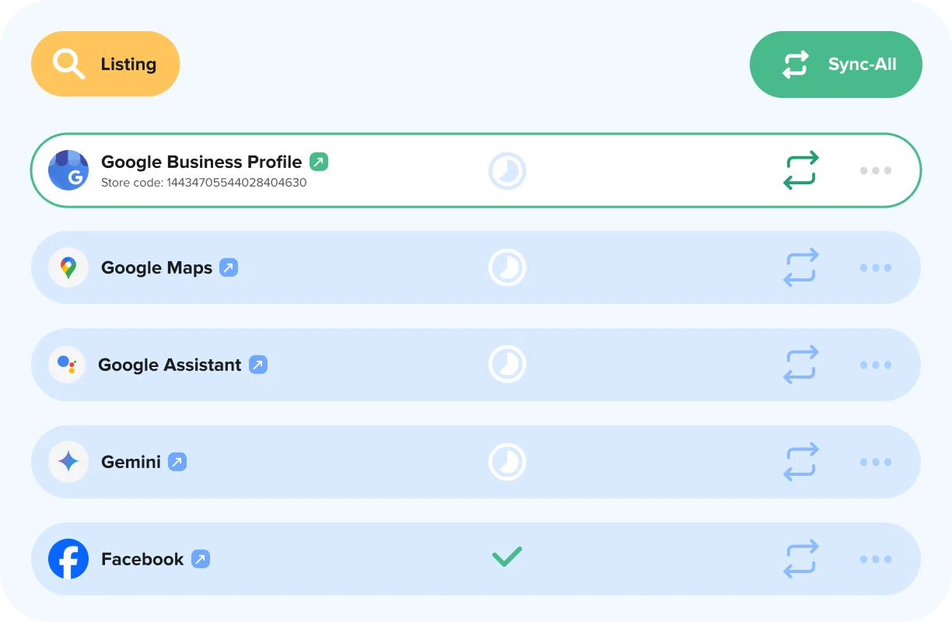
Task: Click the sync status circle for Gemini
Action: tap(506, 461)
